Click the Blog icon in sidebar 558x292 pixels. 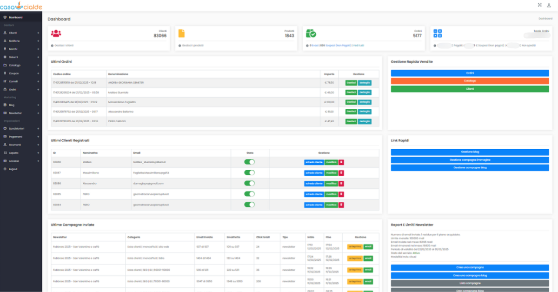coord(5,105)
